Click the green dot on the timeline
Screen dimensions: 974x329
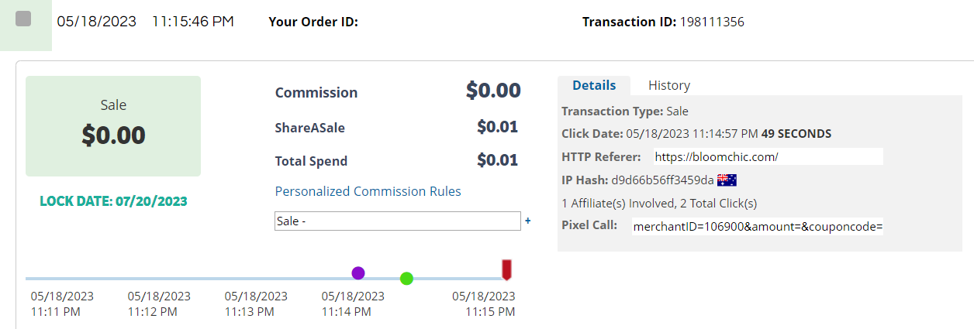click(x=406, y=279)
